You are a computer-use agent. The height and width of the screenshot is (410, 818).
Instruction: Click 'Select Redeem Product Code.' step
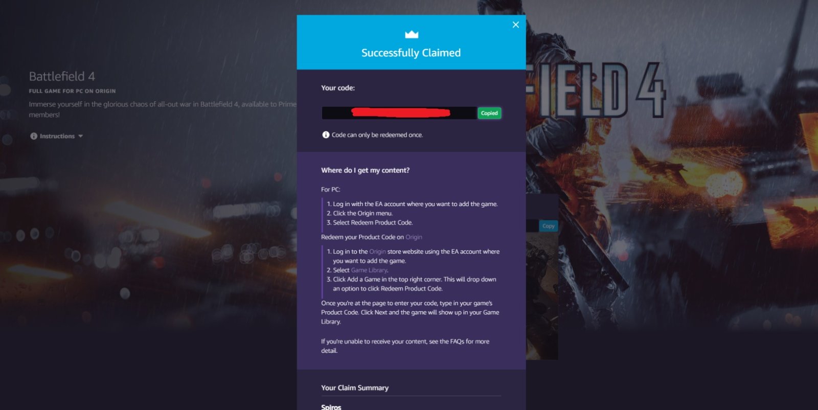(x=373, y=222)
